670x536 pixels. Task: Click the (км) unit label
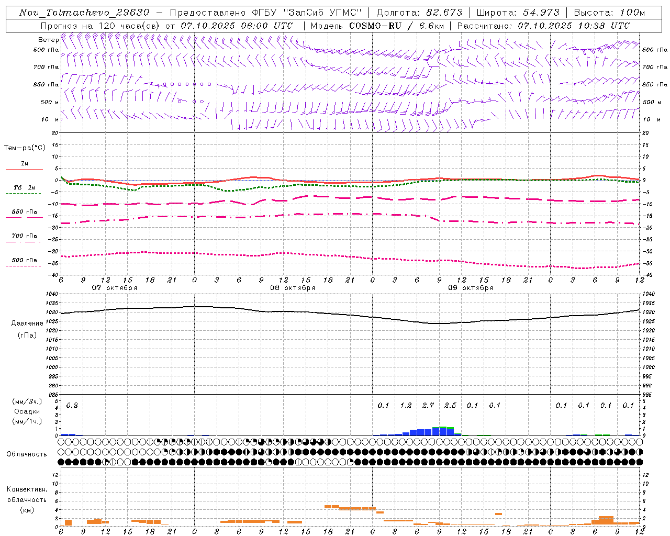point(27,510)
